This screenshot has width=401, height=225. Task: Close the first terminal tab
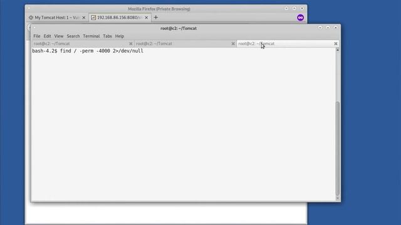coord(131,44)
